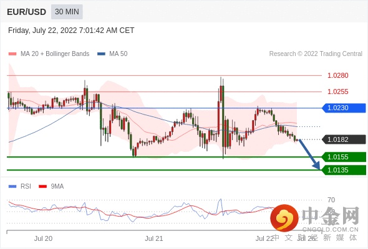Viewport: 368px width, 249px height.
Task: Select the EUR/USD pair title
Action: click(x=27, y=12)
